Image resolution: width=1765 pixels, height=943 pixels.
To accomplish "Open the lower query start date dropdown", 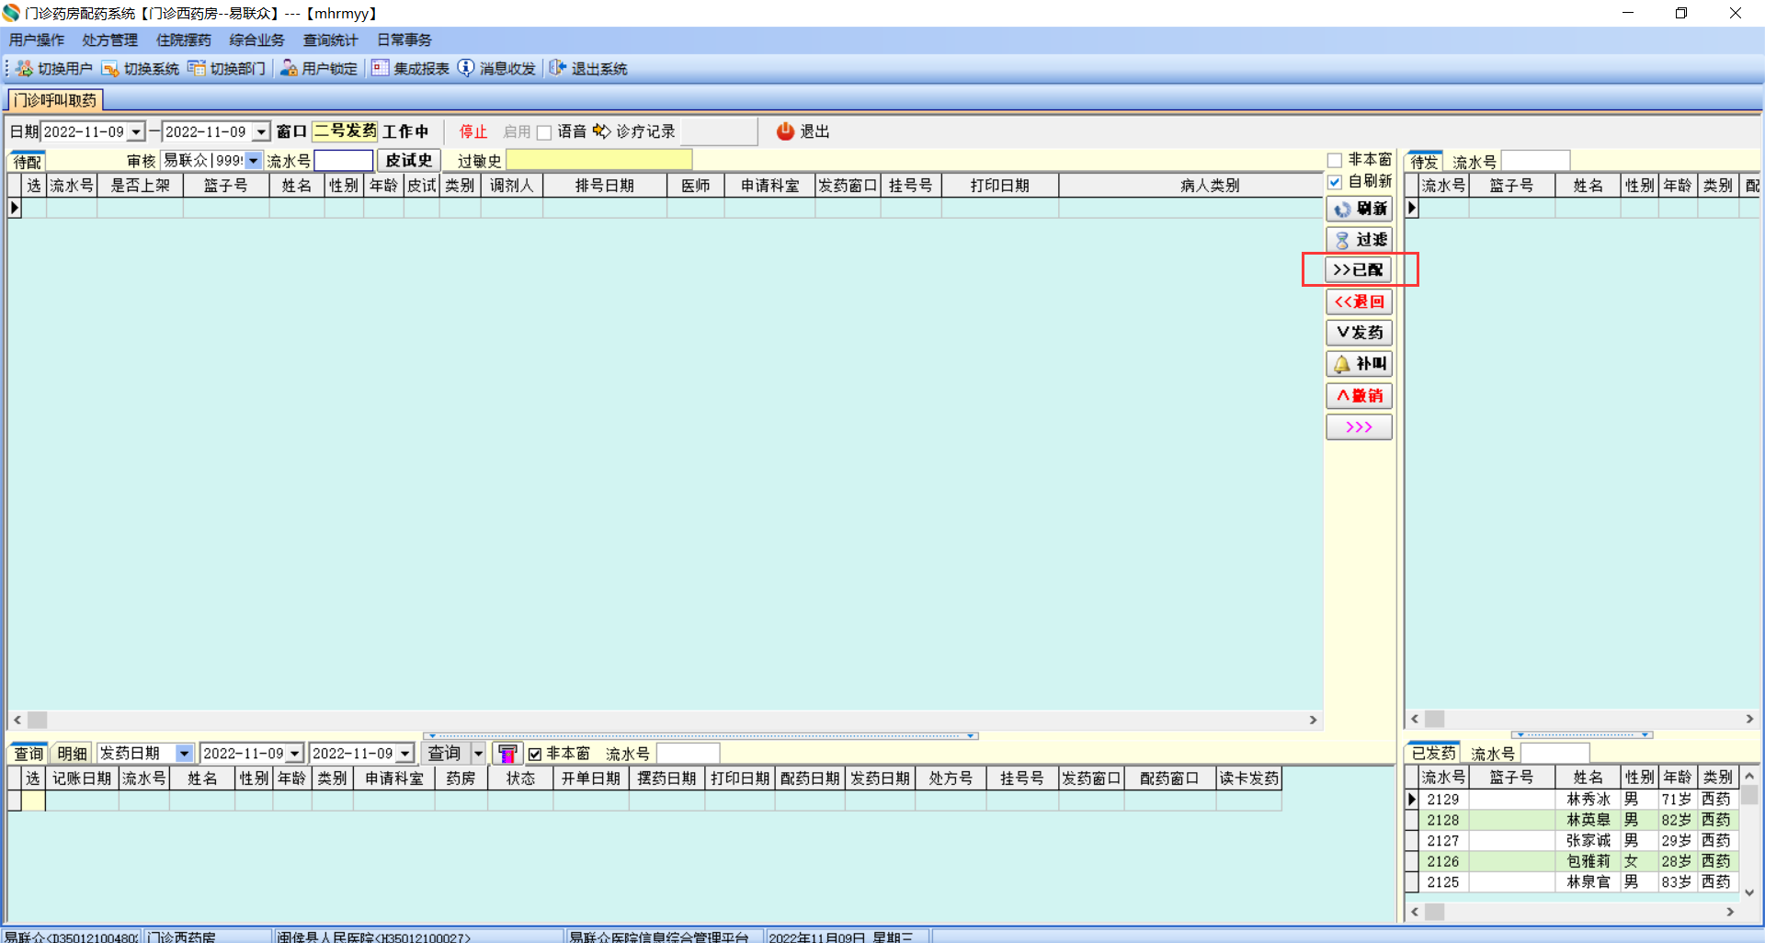I will [x=294, y=754].
